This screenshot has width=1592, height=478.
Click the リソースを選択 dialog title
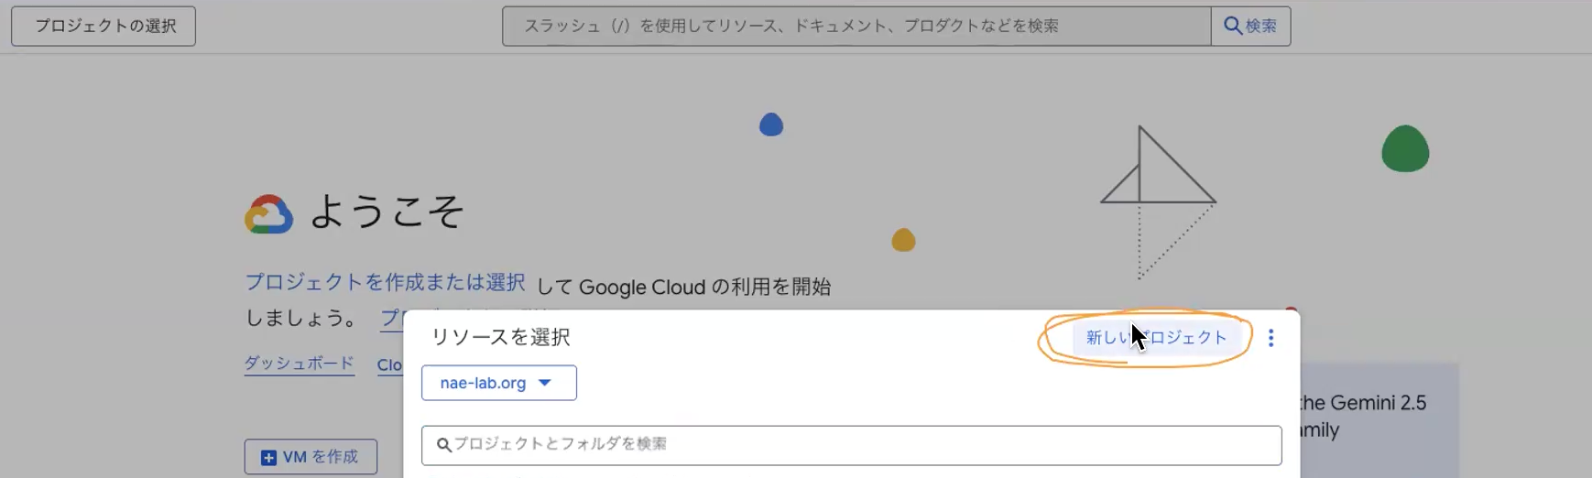point(500,337)
